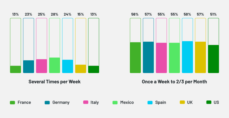Click the France legend color swatch
This screenshot has height=118, width=229.
(12, 103)
